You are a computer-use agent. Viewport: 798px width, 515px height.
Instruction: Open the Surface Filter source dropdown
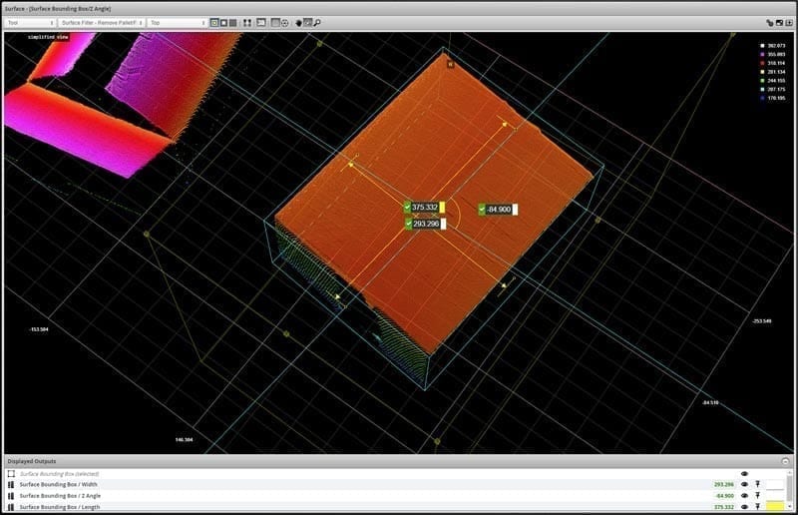(x=101, y=22)
